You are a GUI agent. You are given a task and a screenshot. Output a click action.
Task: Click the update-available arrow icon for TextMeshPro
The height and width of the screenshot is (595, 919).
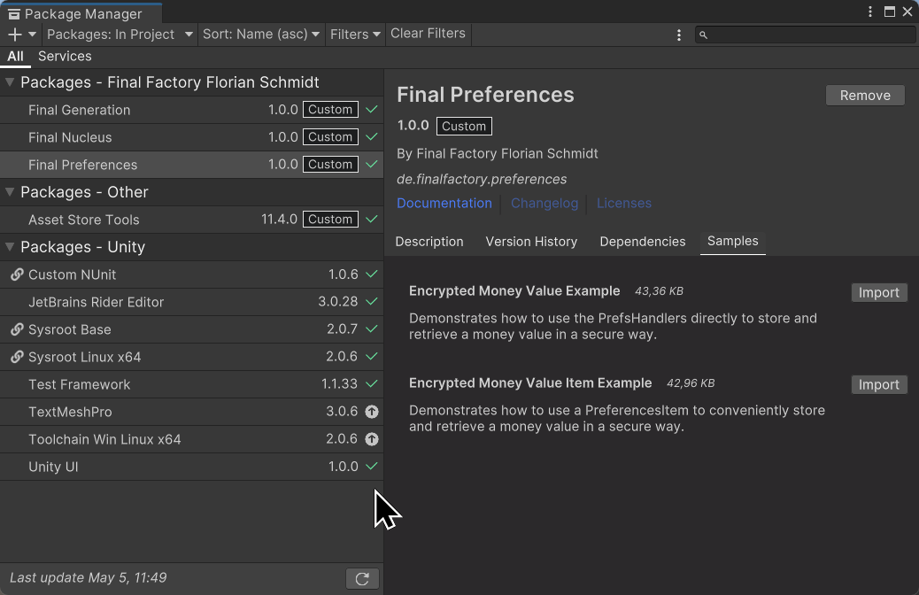(x=372, y=412)
